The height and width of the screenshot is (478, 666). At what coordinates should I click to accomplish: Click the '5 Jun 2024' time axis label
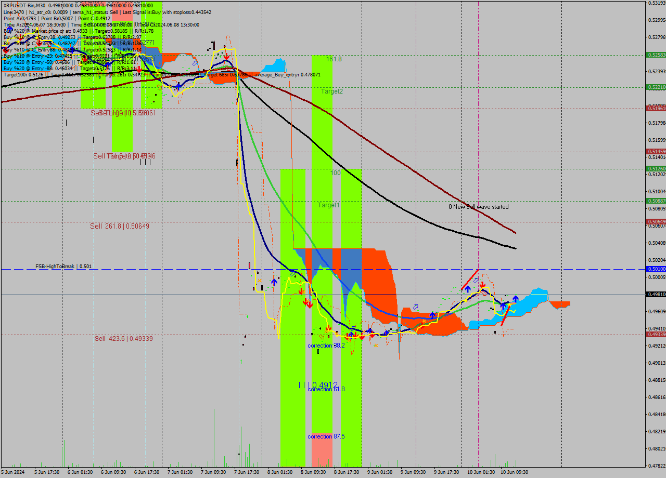tap(13, 472)
